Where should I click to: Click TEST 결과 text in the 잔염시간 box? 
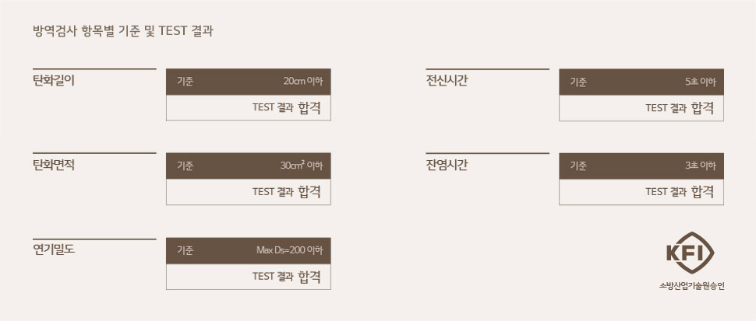click(x=666, y=192)
